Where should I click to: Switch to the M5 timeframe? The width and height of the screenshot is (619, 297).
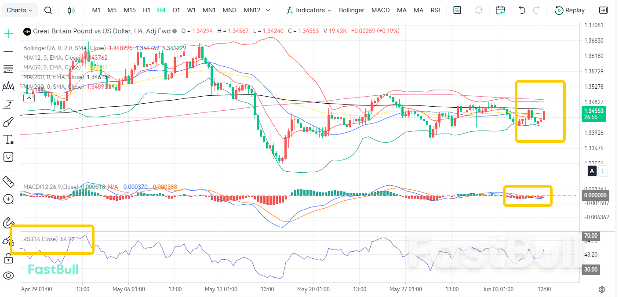click(x=112, y=10)
